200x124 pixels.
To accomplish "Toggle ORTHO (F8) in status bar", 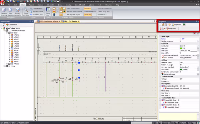I will 166,123.
